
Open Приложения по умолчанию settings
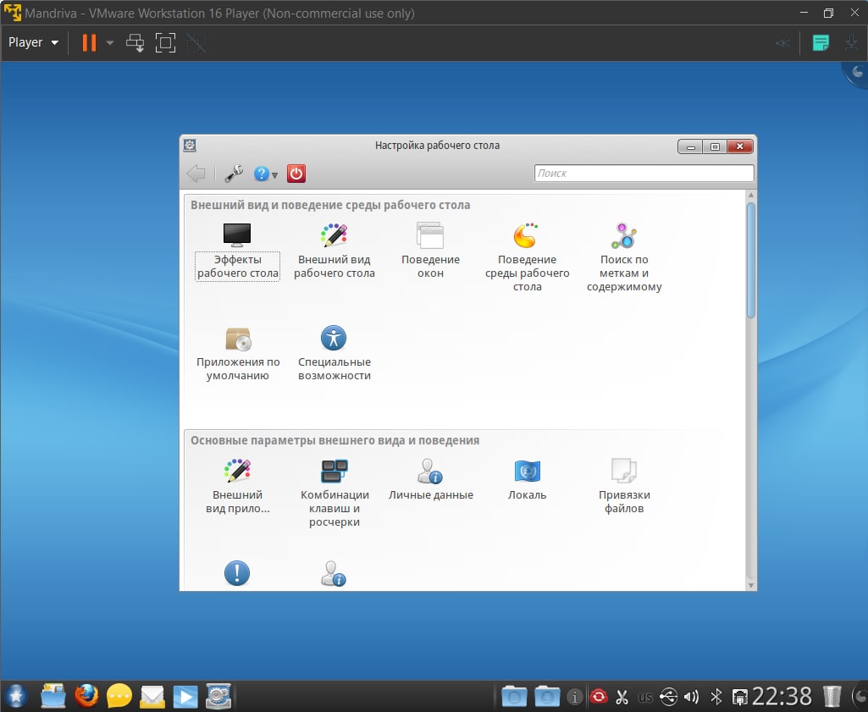pyautogui.click(x=237, y=354)
